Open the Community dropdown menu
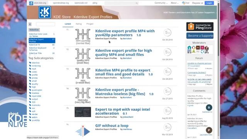 coord(161,3)
